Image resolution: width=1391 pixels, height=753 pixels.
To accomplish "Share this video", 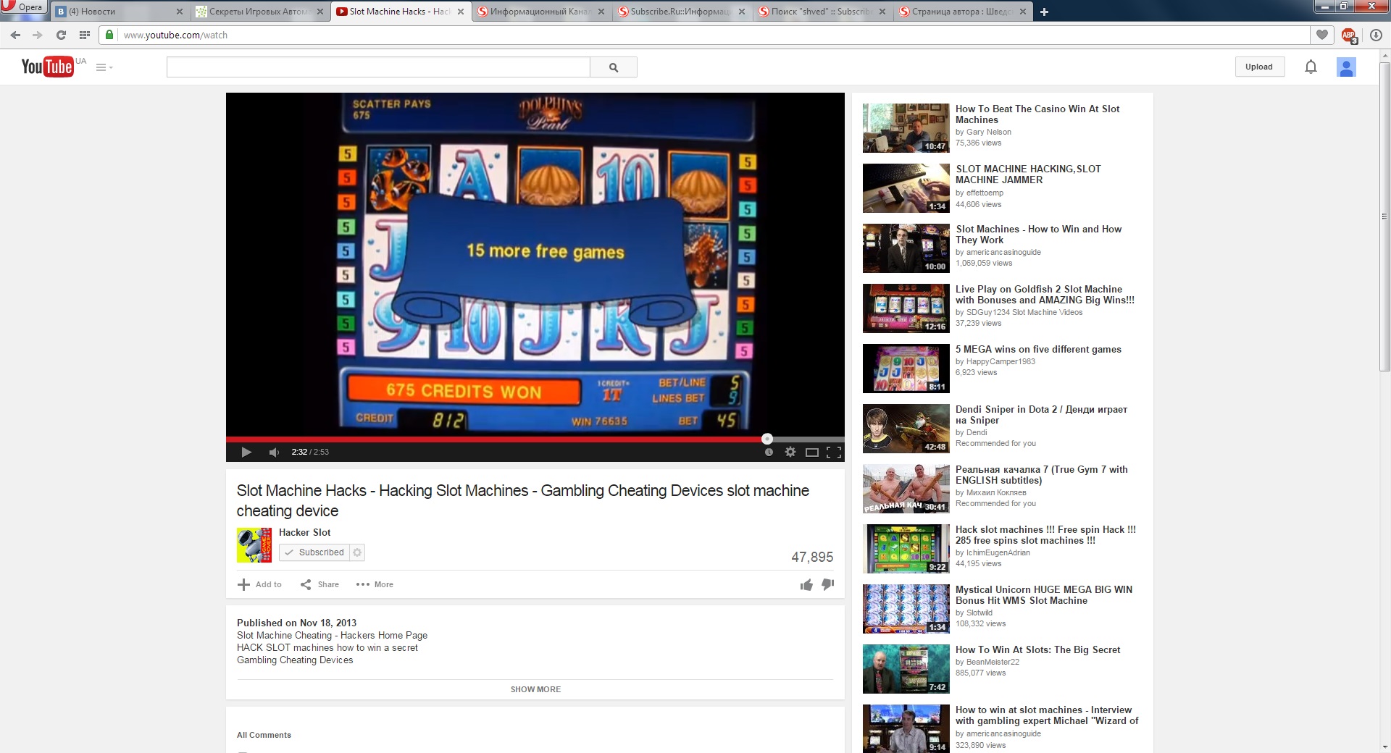I will pos(319,584).
